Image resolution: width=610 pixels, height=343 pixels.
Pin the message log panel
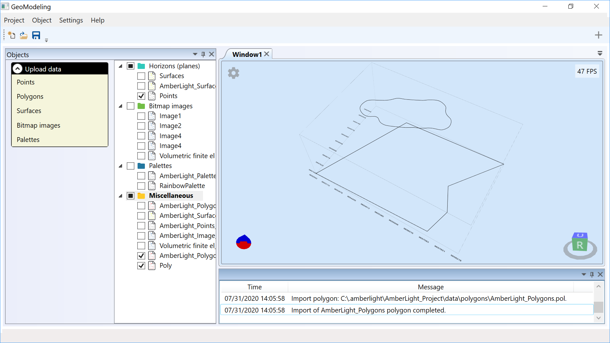592,274
